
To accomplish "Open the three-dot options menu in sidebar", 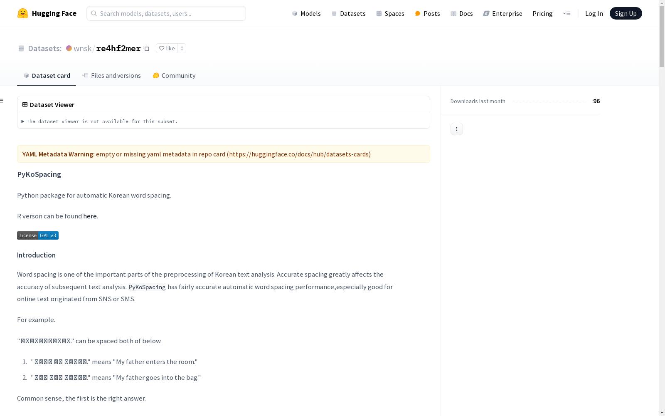I will (x=457, y=129).
